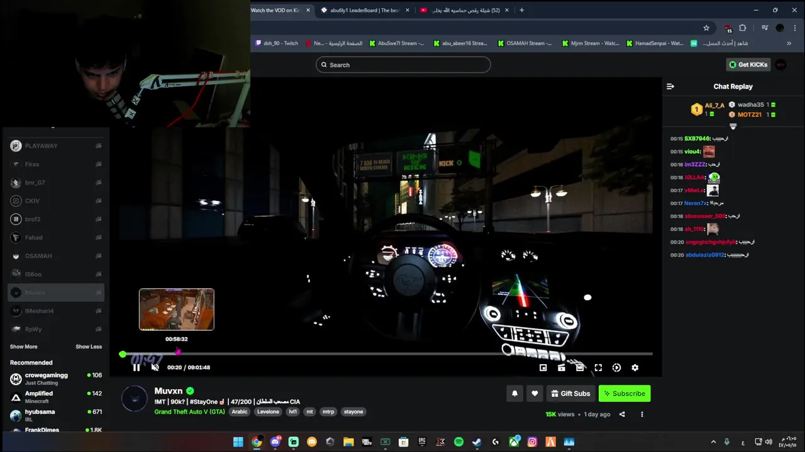Open a new browser tab
Screen dimensions: 805x452
521,10
